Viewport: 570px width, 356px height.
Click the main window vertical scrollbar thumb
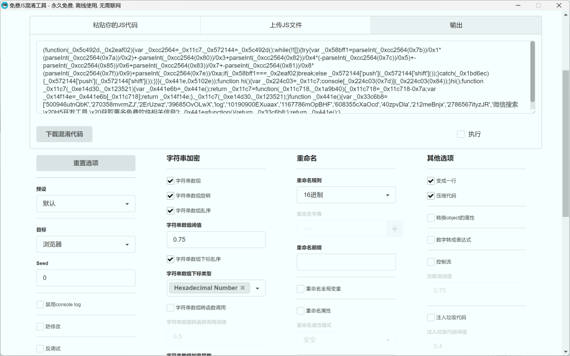coord(566,143)
